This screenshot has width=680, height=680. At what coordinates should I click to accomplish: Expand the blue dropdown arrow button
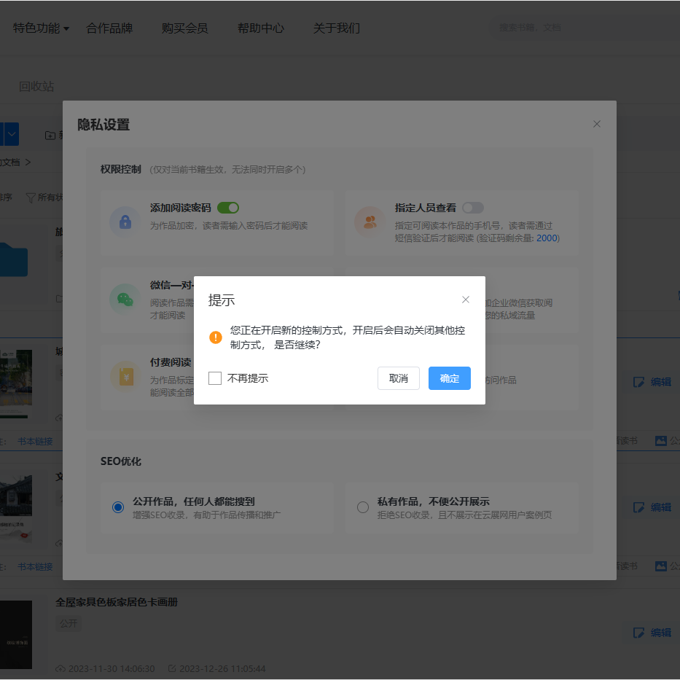(12, 135)
